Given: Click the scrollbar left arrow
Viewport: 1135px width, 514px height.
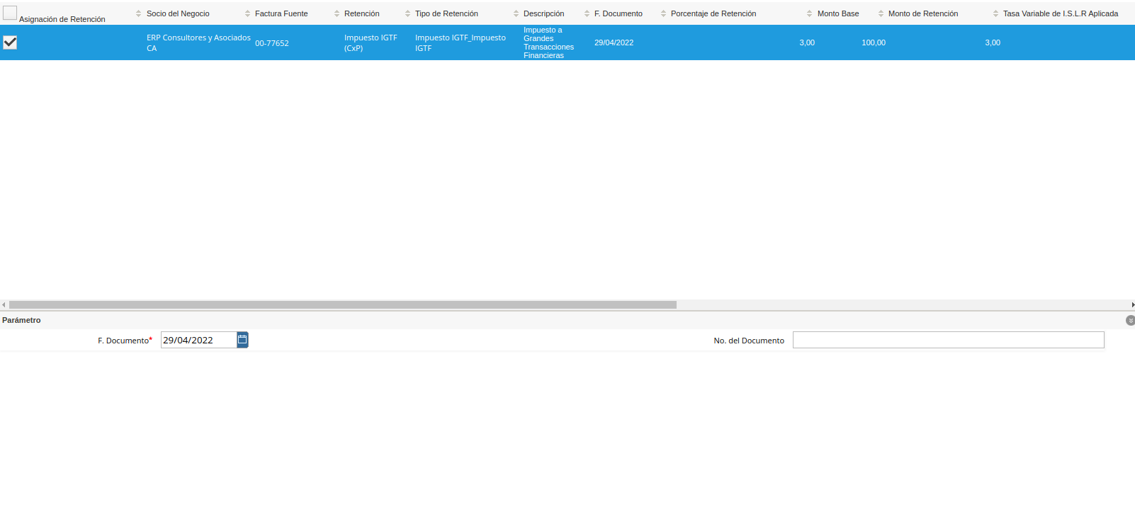Looking at the screenshot, I should pyautogui.click(x=4, y=304).
